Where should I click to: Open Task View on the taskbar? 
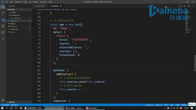point(16,108)
